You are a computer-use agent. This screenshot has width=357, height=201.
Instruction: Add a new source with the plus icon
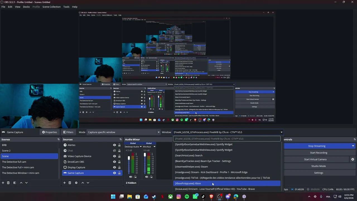point(64,183)
